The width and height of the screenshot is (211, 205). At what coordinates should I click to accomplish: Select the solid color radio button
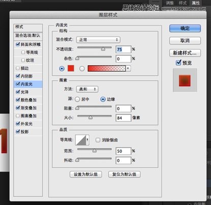tap(62, 69)
